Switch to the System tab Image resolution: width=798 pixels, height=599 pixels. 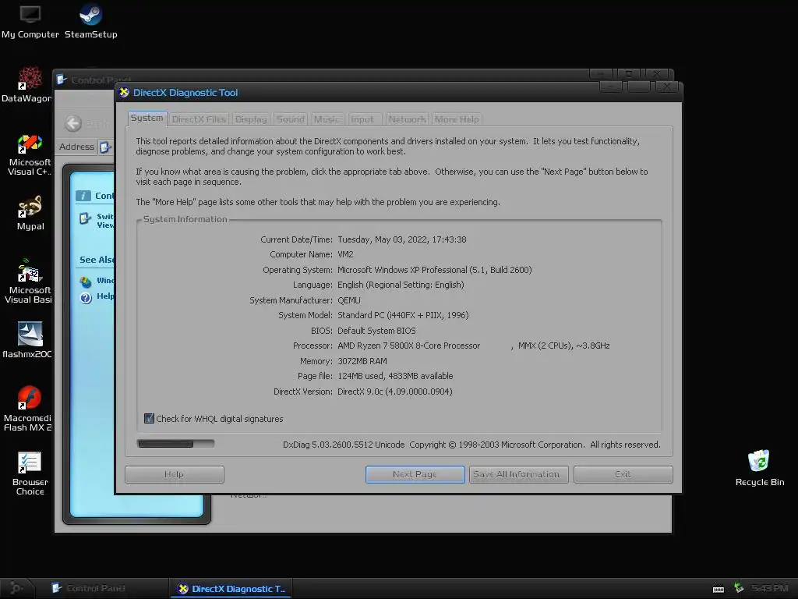pyautogui.click(x=147, y=119)
